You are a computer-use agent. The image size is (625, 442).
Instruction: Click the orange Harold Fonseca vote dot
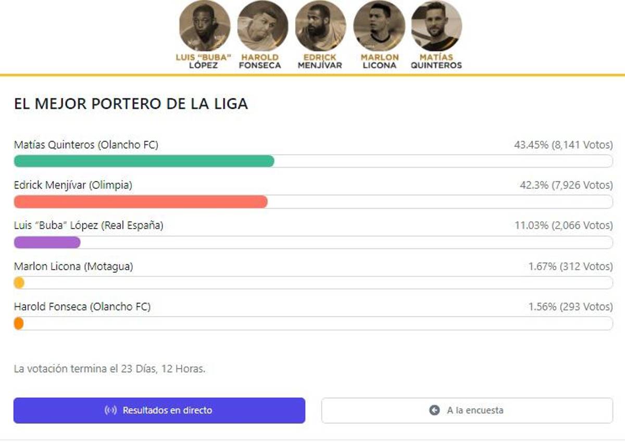point(19,323)
